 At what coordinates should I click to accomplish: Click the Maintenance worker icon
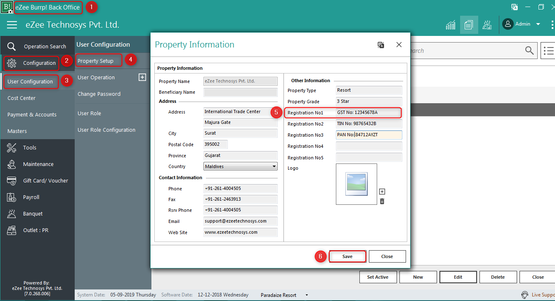tap(12, 164)
